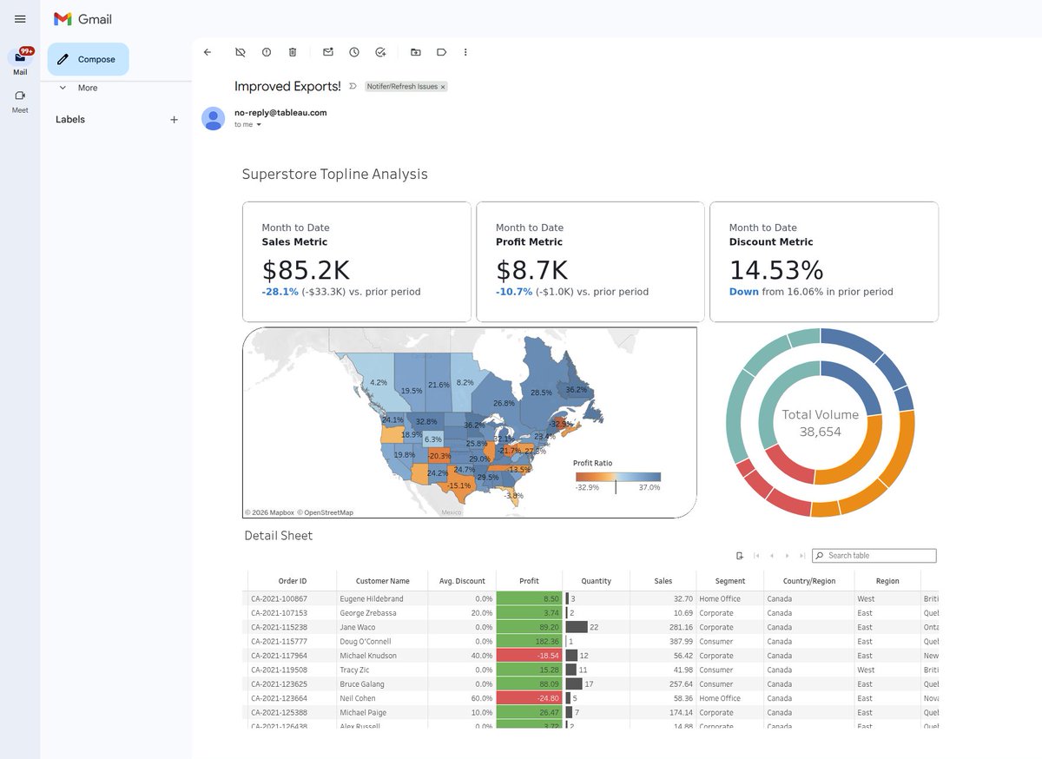Screen dimensions: 1042x759
Task: Click the detail table export icon
Action: [740, 556]
